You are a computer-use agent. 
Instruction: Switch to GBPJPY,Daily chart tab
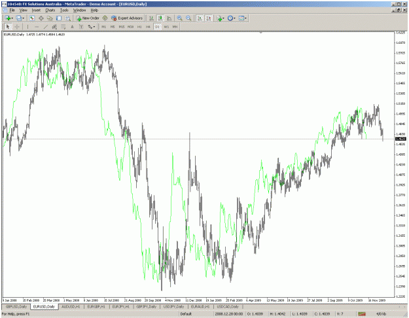(146, 306)
